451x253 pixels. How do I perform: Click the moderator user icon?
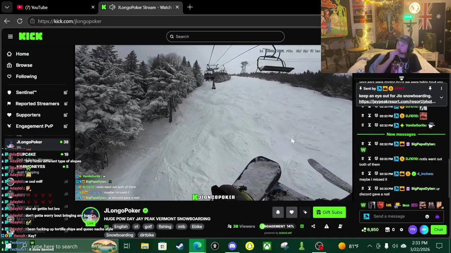(x=340, y=226)
